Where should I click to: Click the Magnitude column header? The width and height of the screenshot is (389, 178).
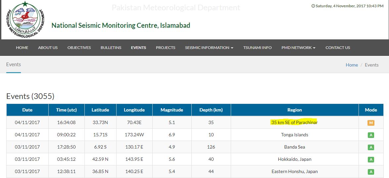pos(172,110)
